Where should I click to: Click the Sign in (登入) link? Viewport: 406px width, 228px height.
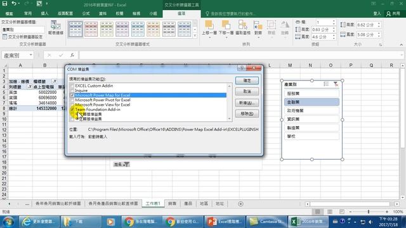[x=377, y=13]
